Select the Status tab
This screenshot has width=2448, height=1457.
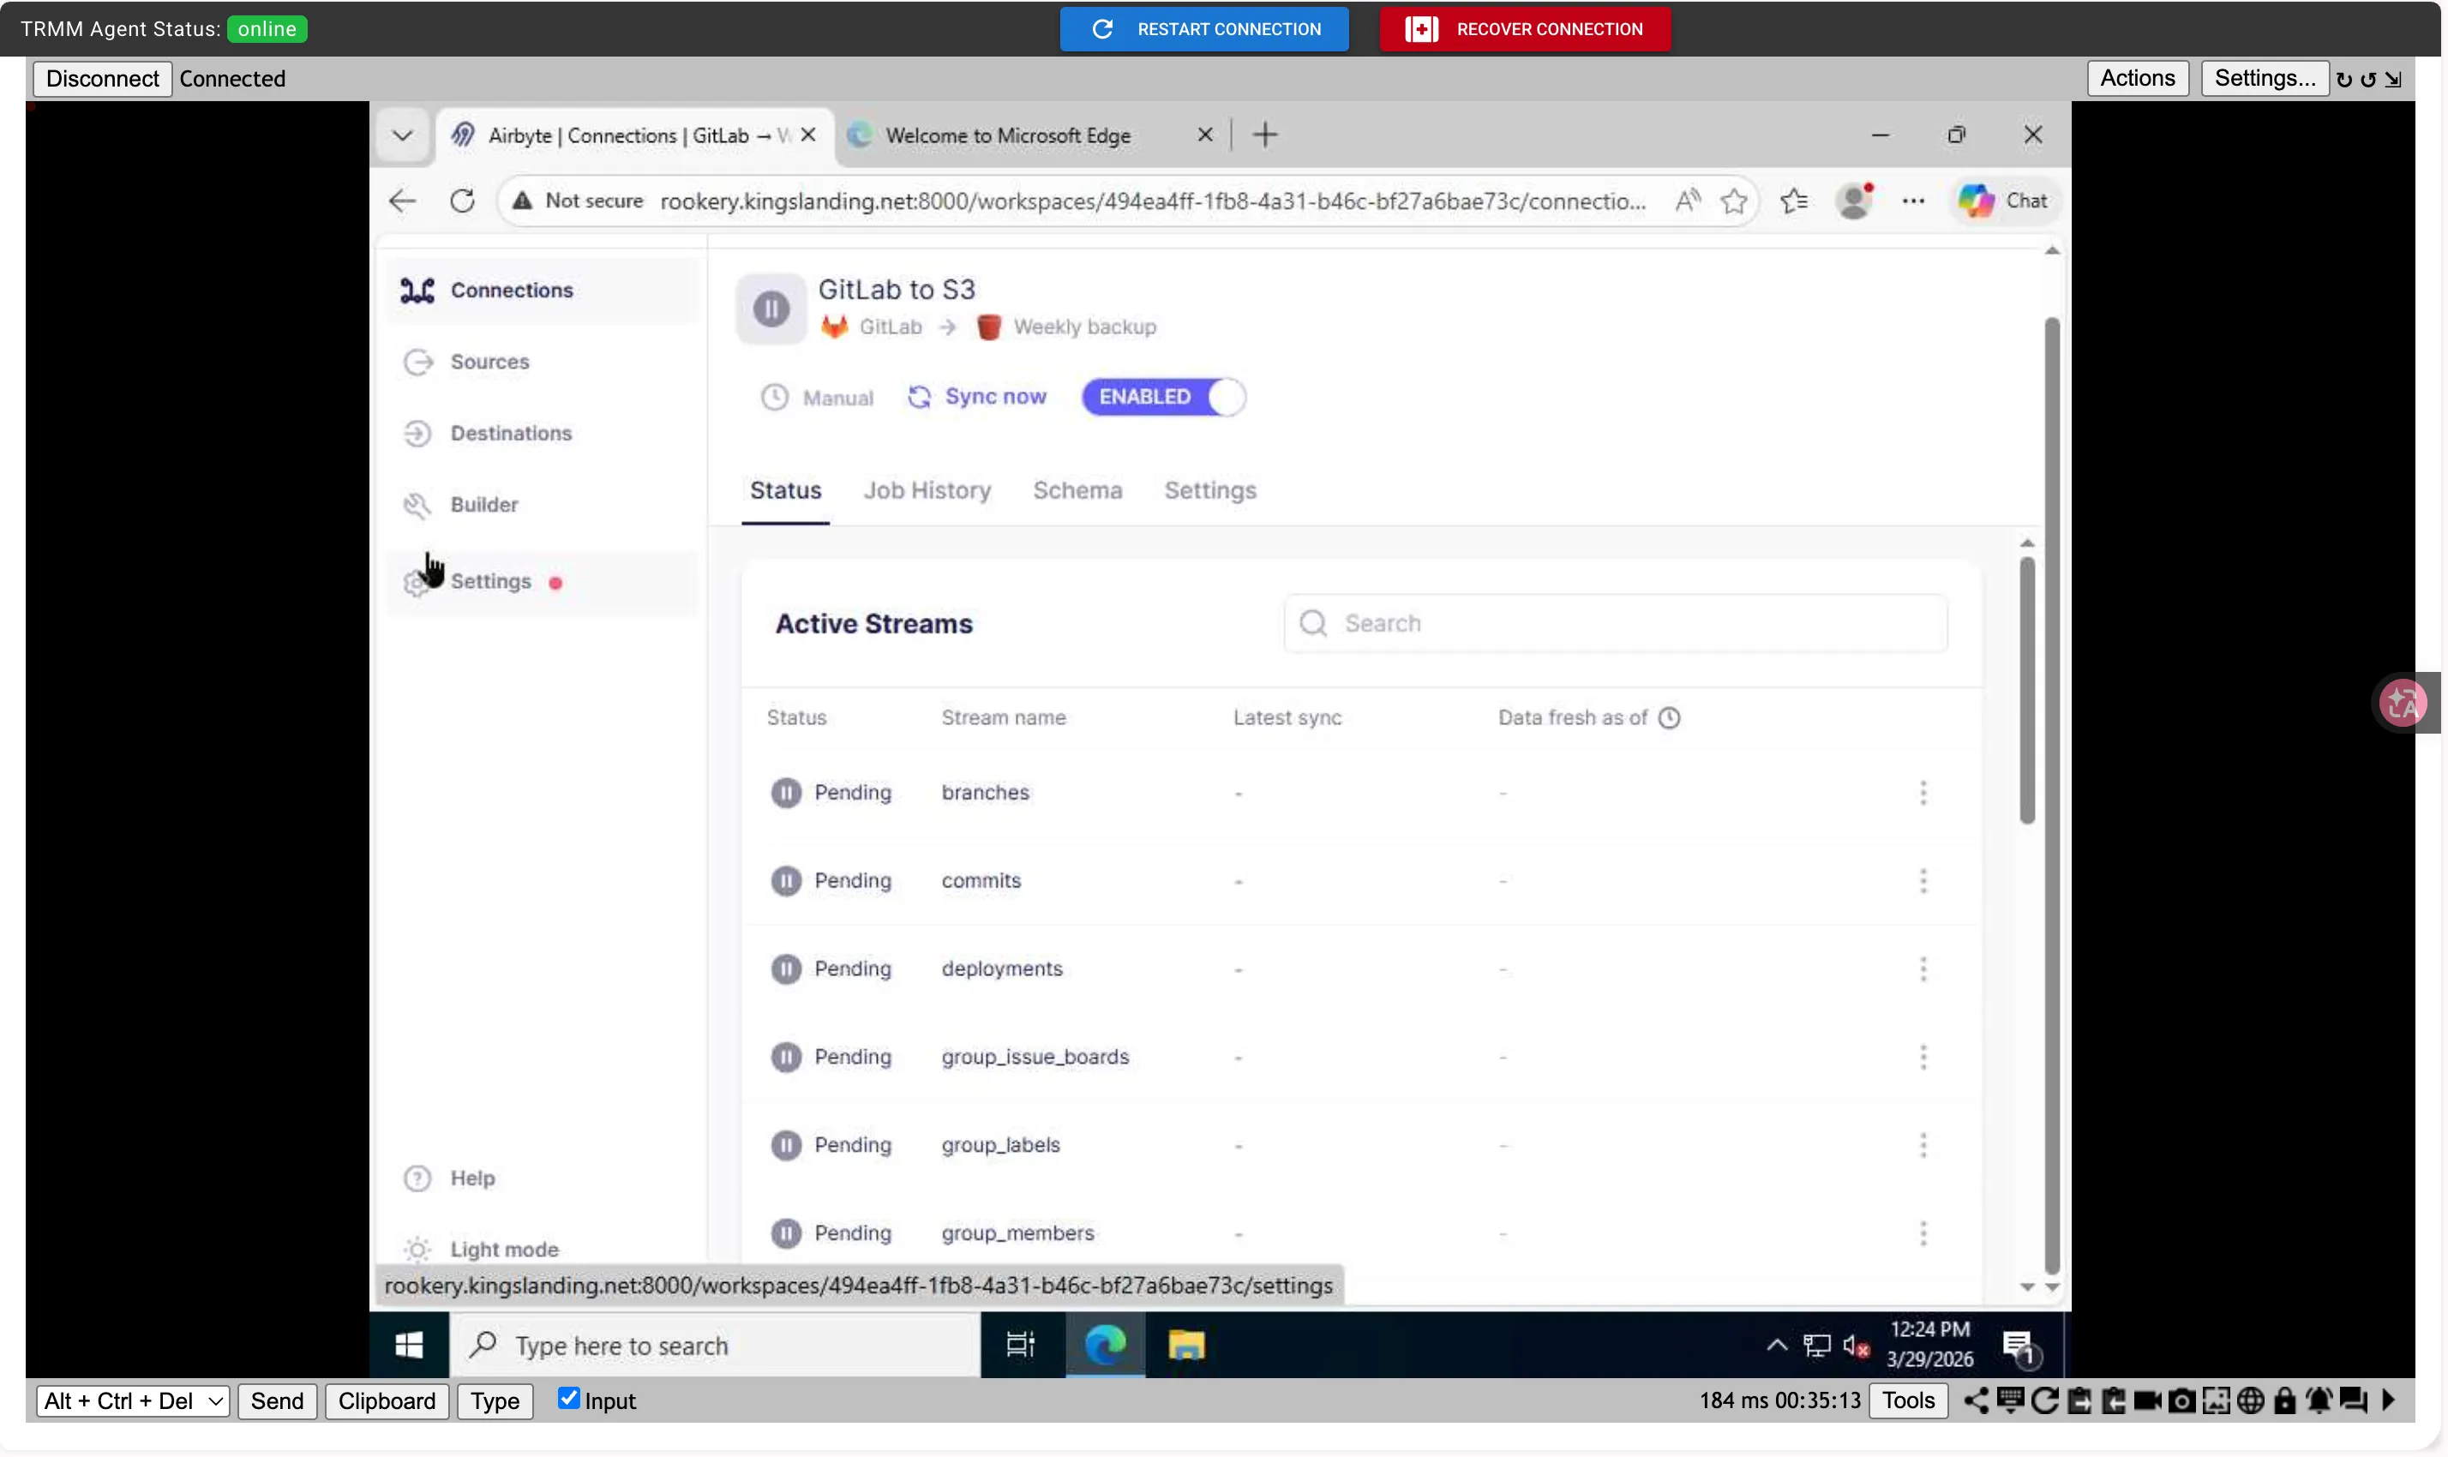(x=785, y=490)
